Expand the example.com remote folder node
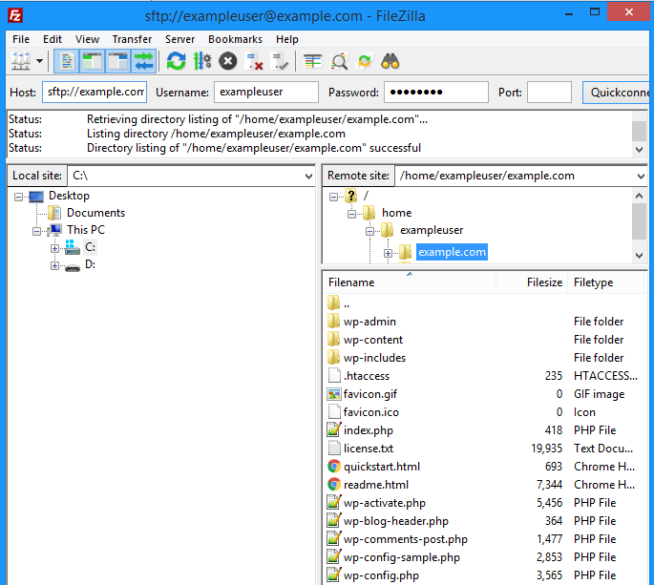Image resolution: width=654 pixels, height=585 pixels. pos(388,253)
